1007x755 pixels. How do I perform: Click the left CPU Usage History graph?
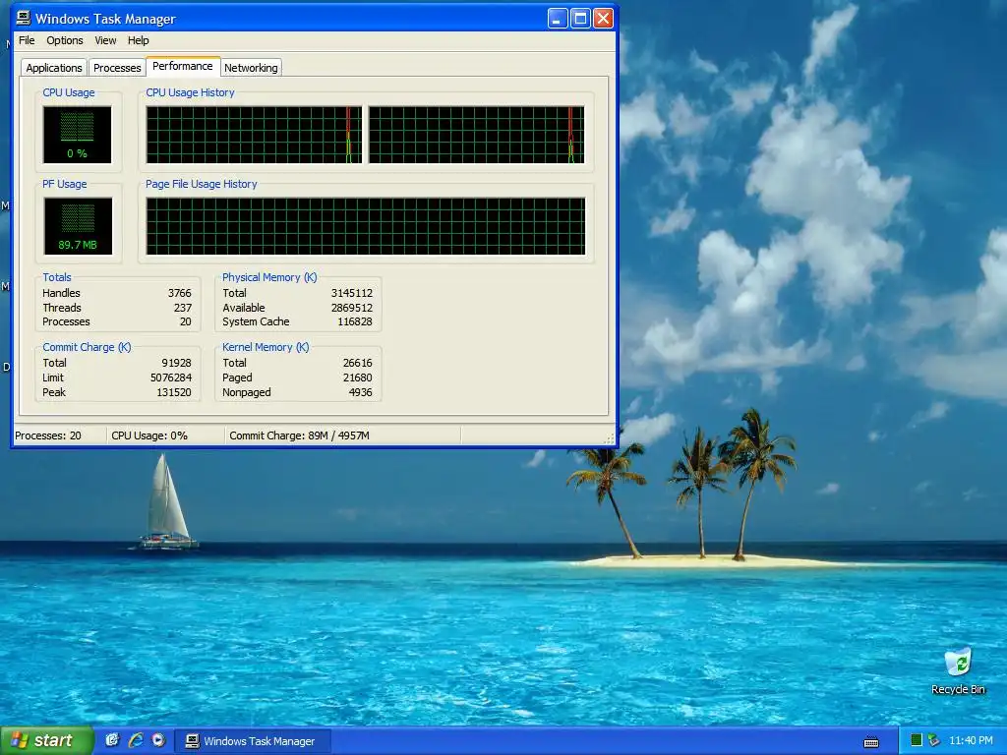tap(254, 135)
